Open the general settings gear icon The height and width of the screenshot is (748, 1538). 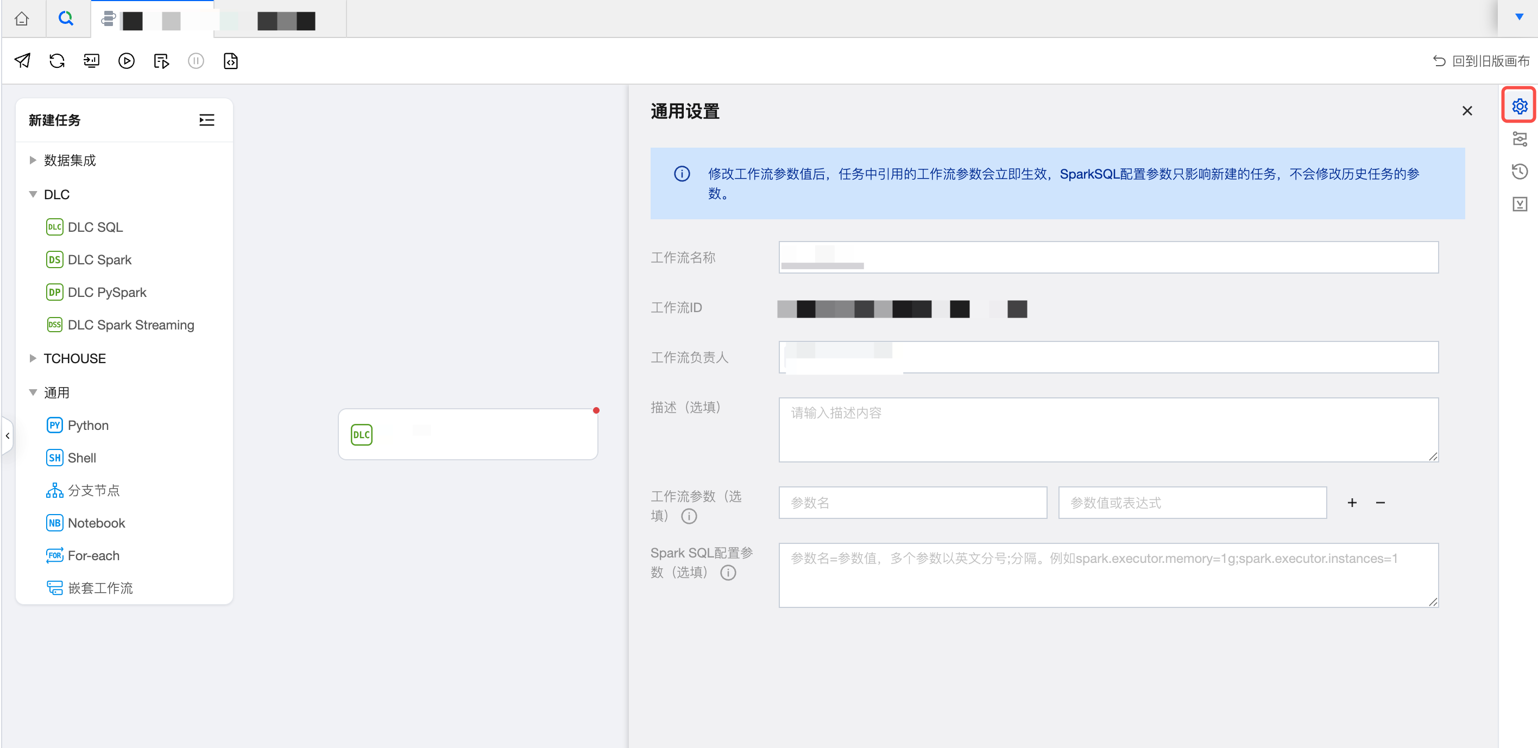click(1519, 106)
